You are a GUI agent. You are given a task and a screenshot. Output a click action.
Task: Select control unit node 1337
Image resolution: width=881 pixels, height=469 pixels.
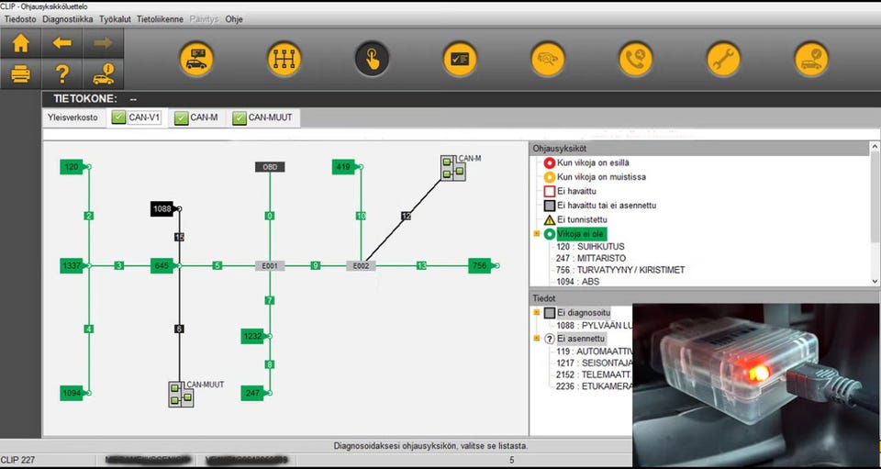73,265
